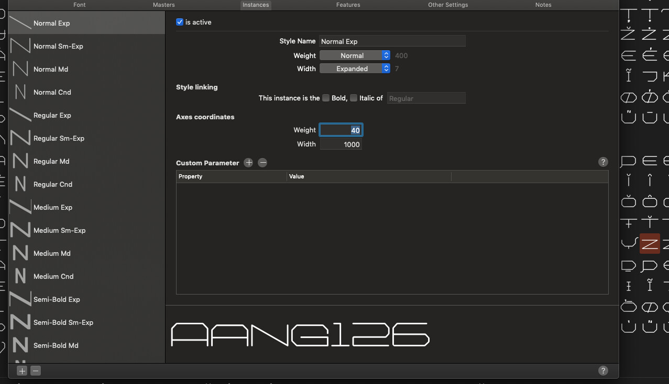Viewport: 669px width, 384px height.
Task: Select the Semi-Bold Exp instance
Action: 57,299
